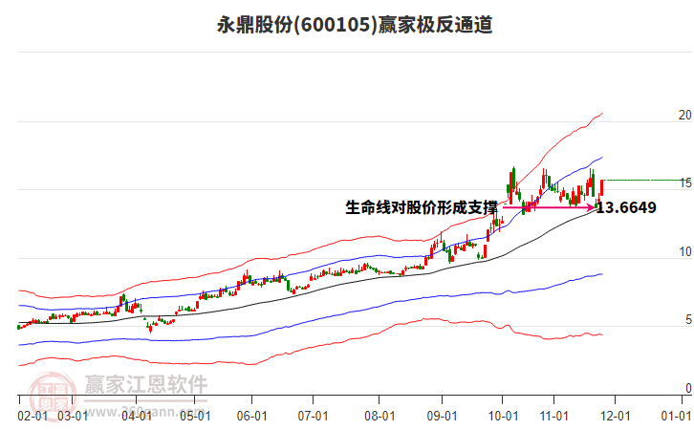Image resolution: width=694 pixels, height=430 pixels.
Task: Select the y-axis label 0
Action: click(x=688, y=388)
